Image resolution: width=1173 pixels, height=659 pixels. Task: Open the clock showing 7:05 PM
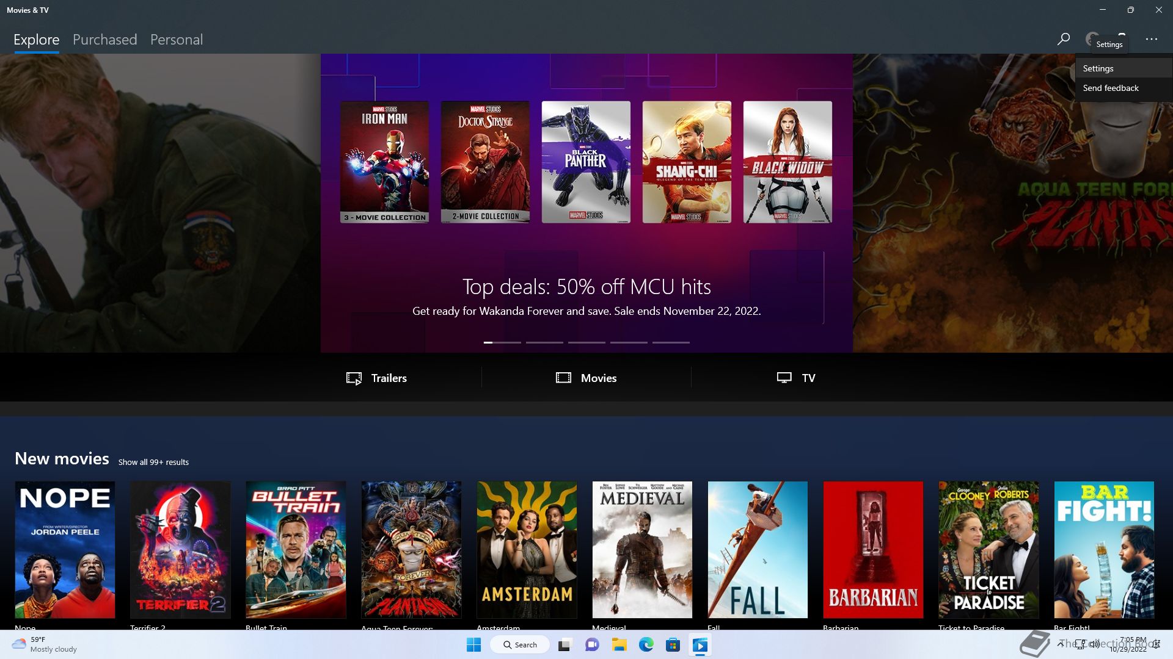point(1128,644)
